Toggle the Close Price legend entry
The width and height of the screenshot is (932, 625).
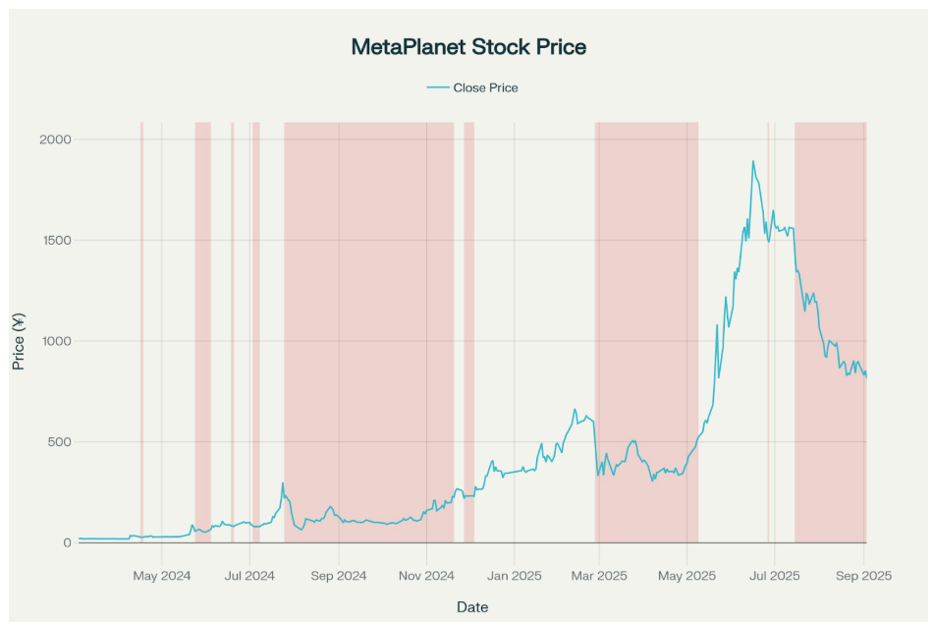[x=485, y=88]
